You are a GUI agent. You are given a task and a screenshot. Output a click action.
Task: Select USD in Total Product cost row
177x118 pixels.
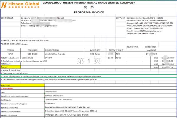[x=156, y=58]
